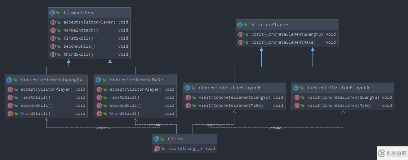Select normalAttack() method in ElementHero
This screenshot has height=160, width=408.
81,30
